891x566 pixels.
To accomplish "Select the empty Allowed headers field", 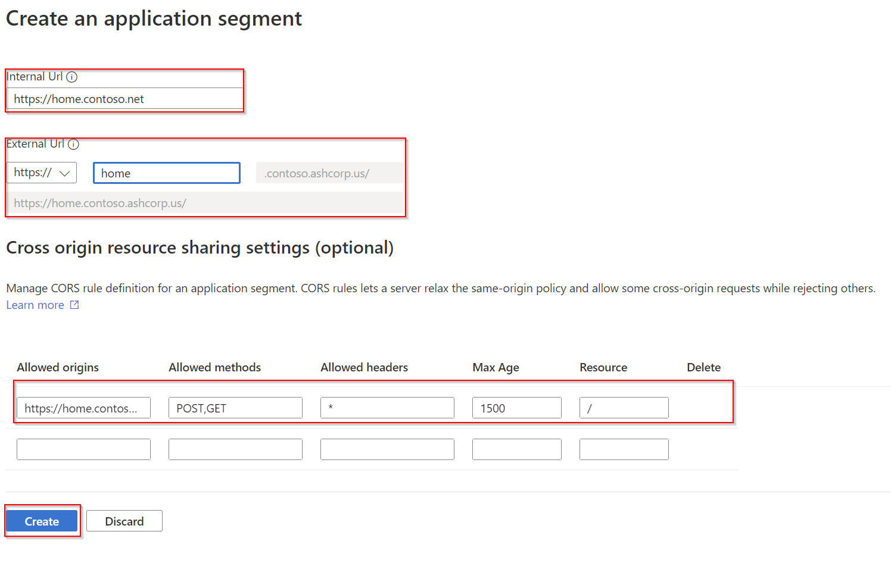I will 387,449.
